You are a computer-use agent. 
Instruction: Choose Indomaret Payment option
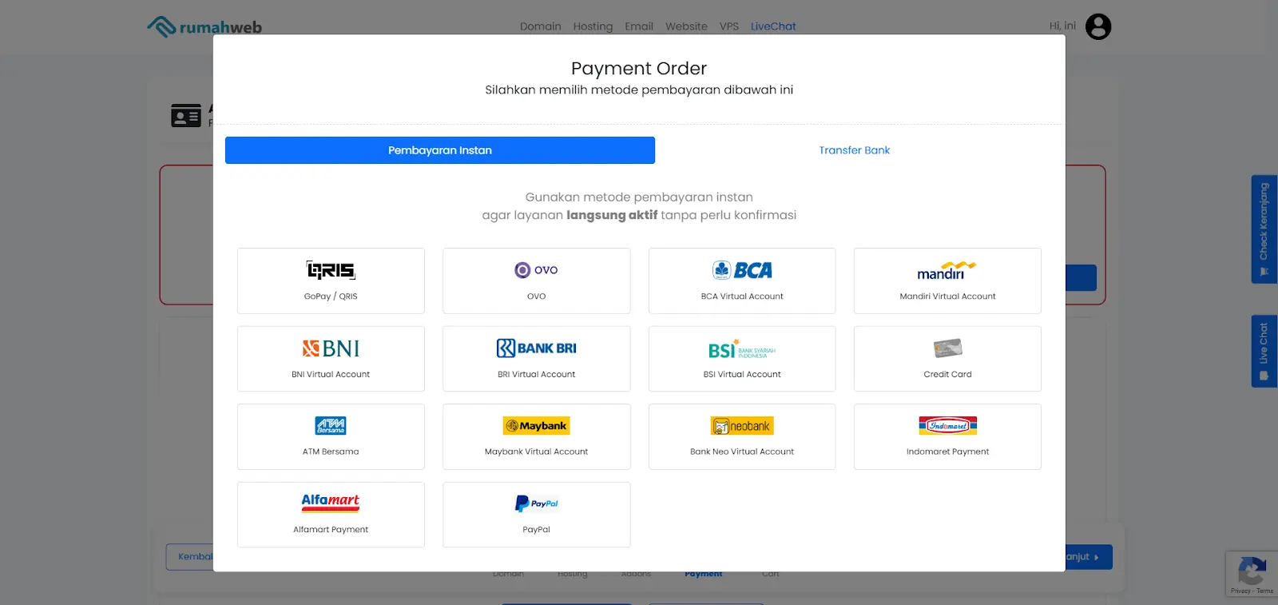point(947,436)
